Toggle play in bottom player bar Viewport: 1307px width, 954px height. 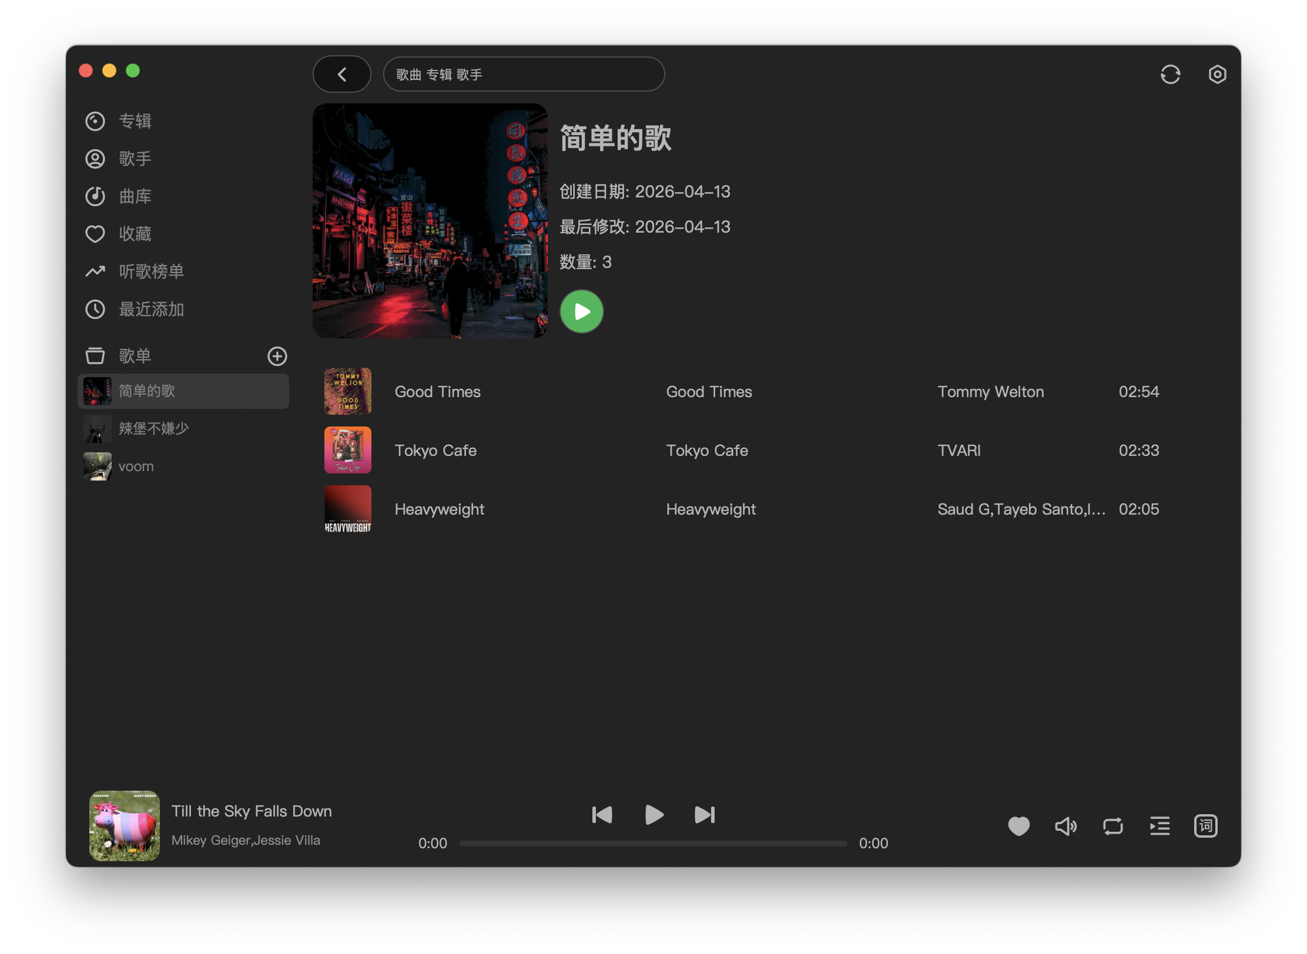653,815
